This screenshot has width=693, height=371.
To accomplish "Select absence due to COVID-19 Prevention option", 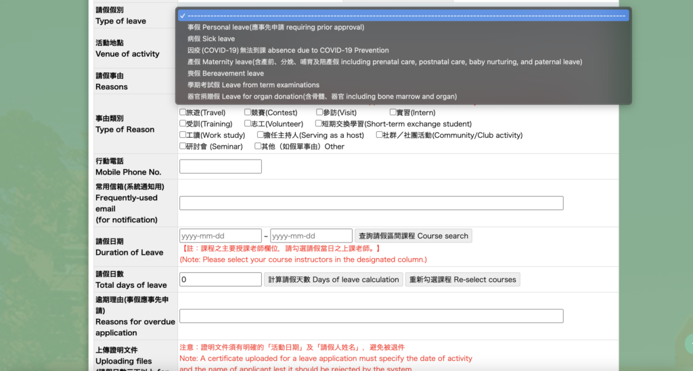I will (x=288, y=50).
